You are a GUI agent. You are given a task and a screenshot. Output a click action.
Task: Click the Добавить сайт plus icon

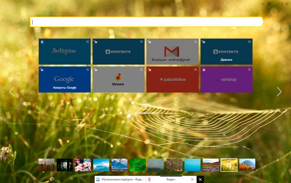coord(145,107)
